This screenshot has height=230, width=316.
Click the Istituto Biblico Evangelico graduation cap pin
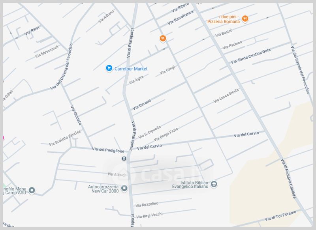[x=214, y=184]
